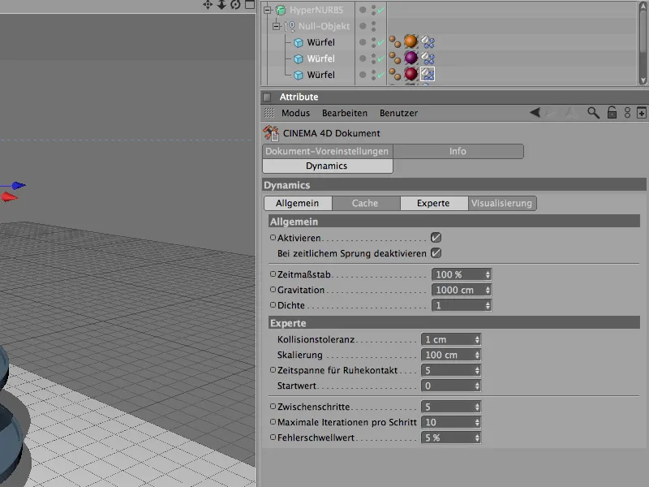Screen dimensions: 649x487
Task: Select the Allgemein tab
Action: tap(298, 203)
